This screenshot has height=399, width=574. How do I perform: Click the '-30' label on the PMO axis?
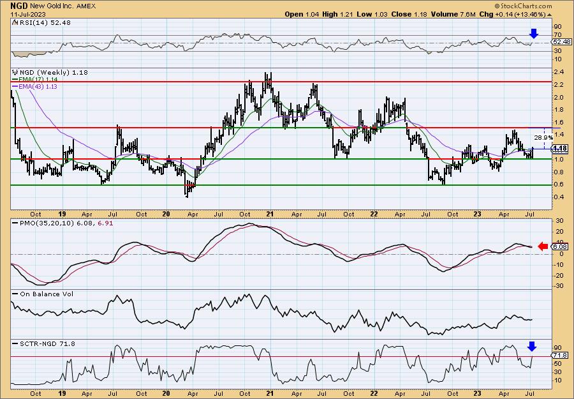(558, 286)
